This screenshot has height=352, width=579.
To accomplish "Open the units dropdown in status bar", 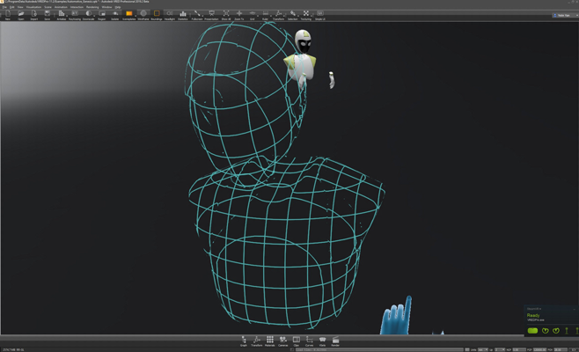I will (x=482, y=349).
